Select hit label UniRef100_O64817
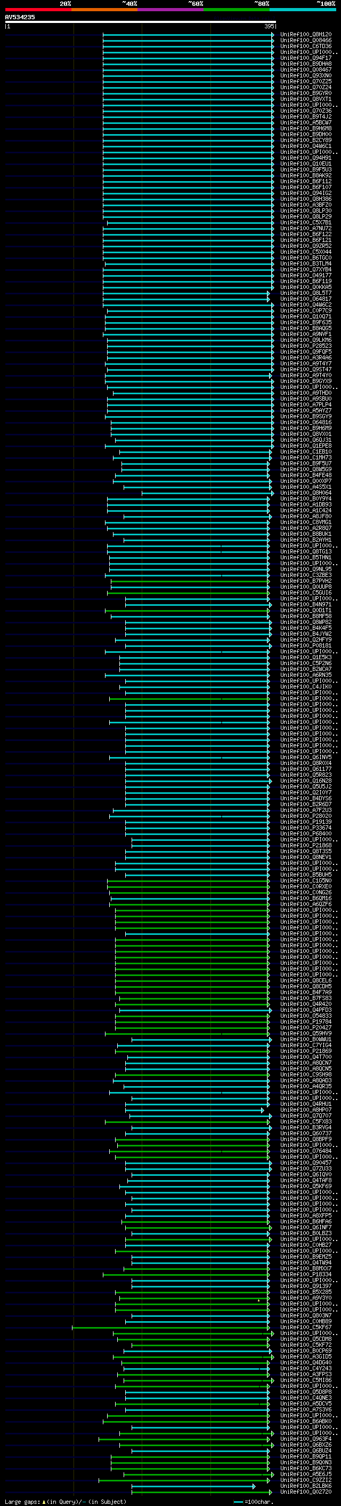 click(305, 299)
